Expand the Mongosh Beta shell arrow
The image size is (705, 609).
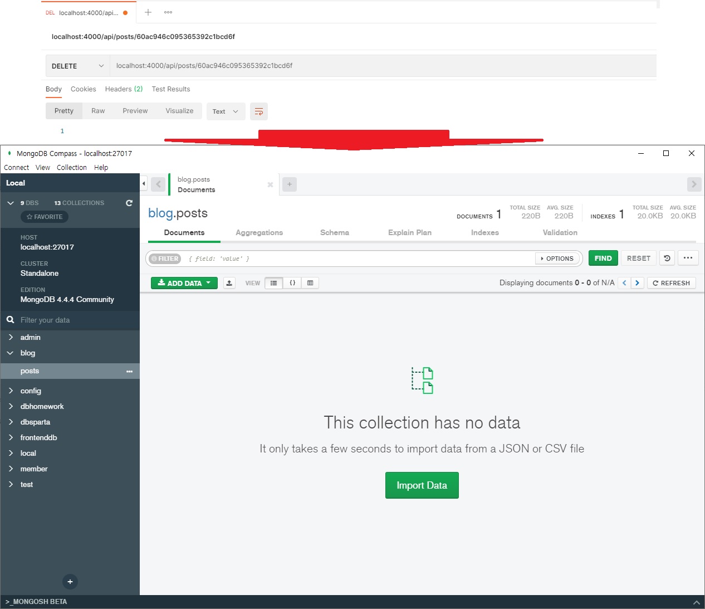tap(696, 602)
